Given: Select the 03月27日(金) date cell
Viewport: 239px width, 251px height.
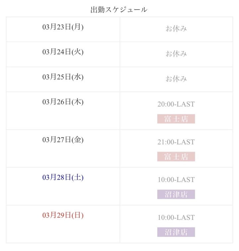Looking at the screenshot, I should [63, 140].
